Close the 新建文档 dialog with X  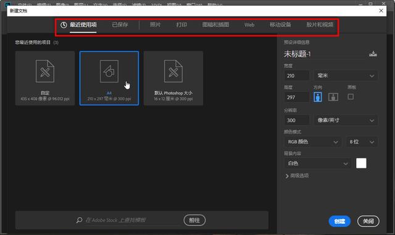pos(381,10)
